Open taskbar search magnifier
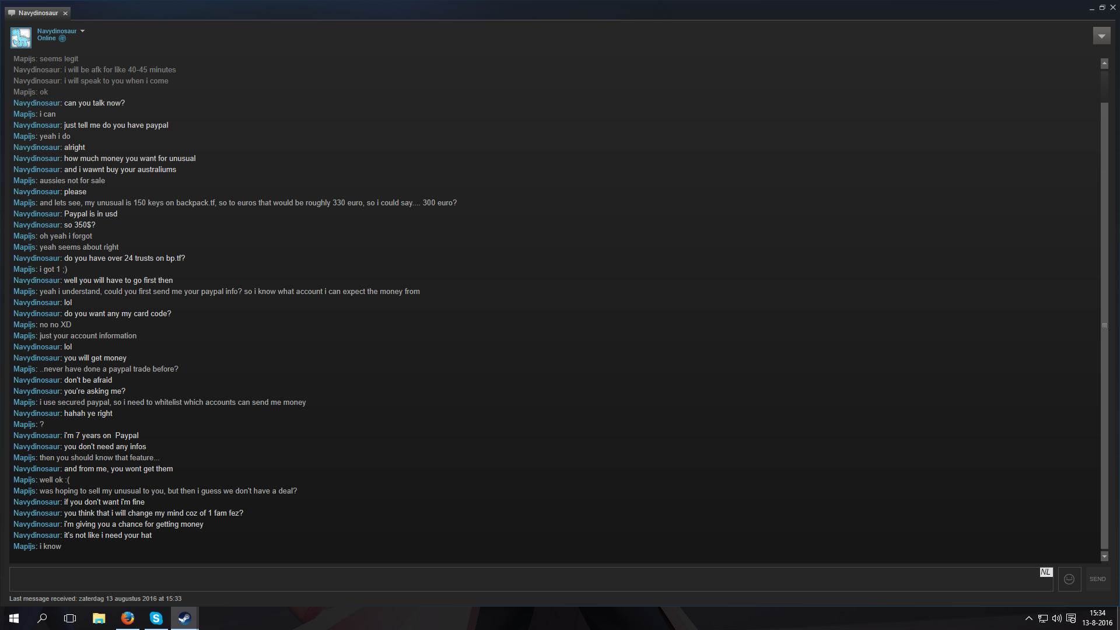Image resolution: width=1120 pixels, height=630 pixels. click(42, 618)
